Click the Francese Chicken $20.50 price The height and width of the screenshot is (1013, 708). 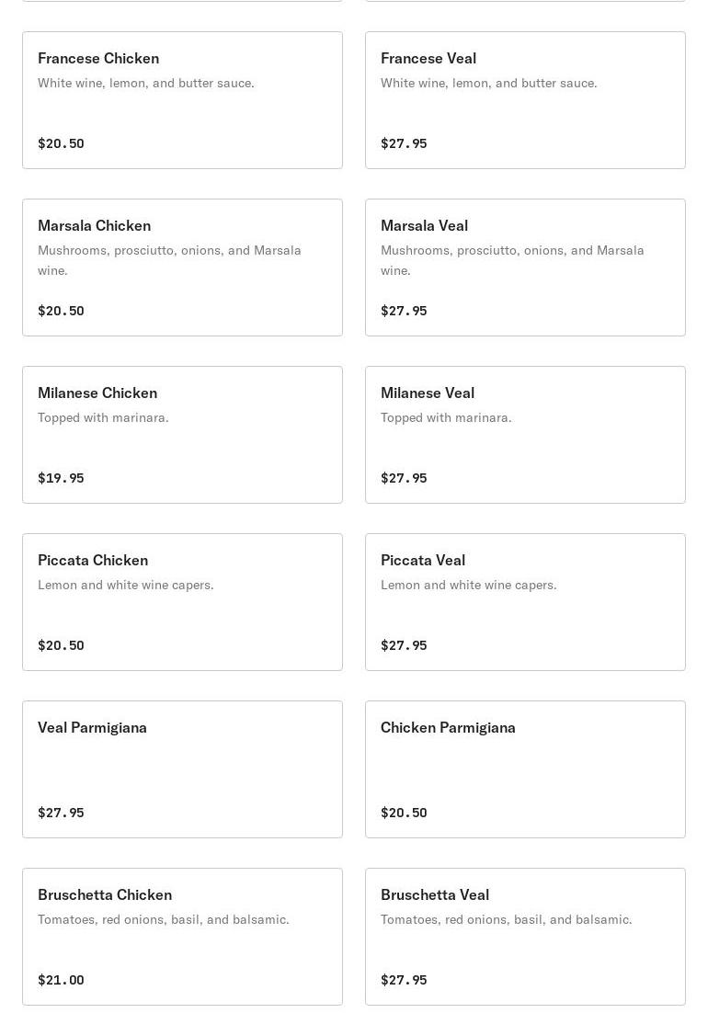click(61, 143)
